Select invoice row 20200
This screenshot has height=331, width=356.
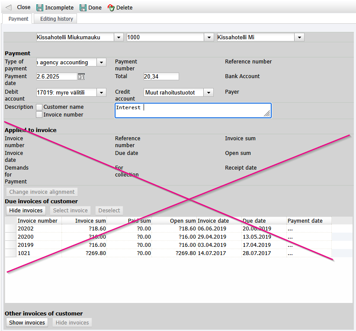point(168,237)
